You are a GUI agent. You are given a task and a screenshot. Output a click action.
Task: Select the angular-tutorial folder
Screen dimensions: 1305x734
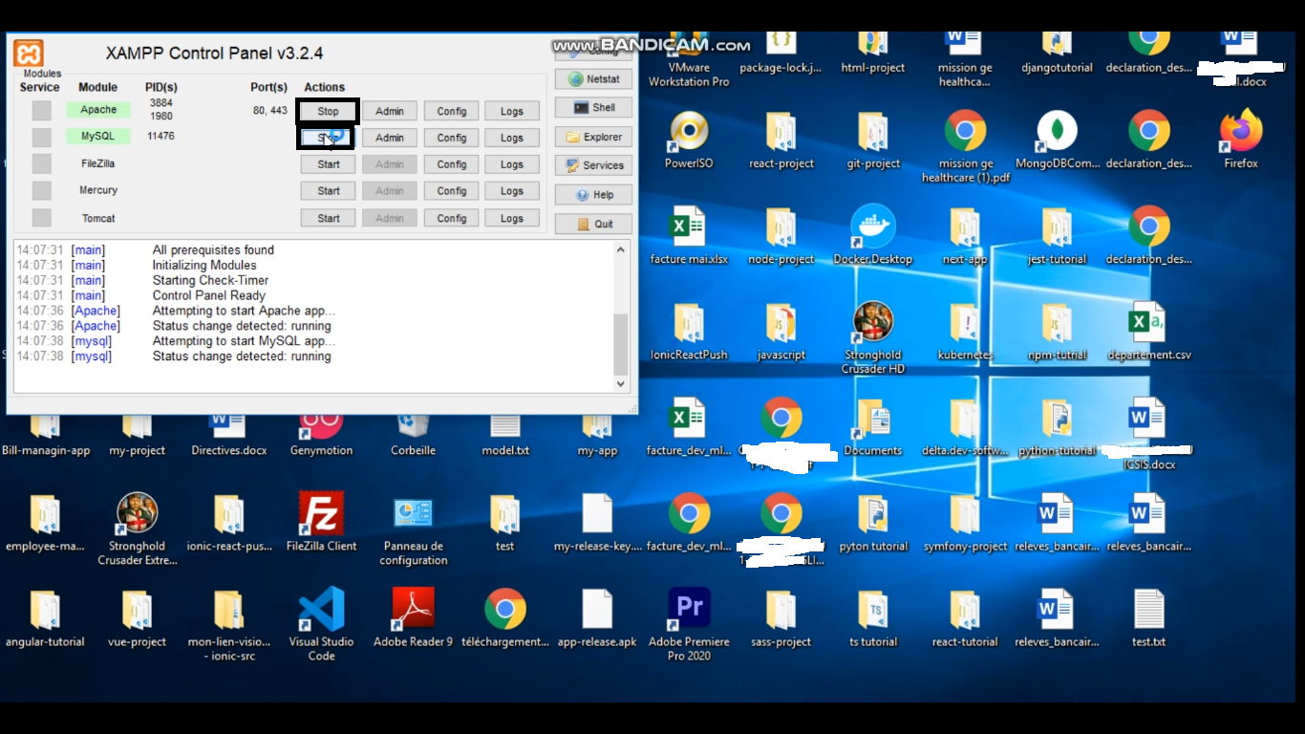click(x=45, y=618)
